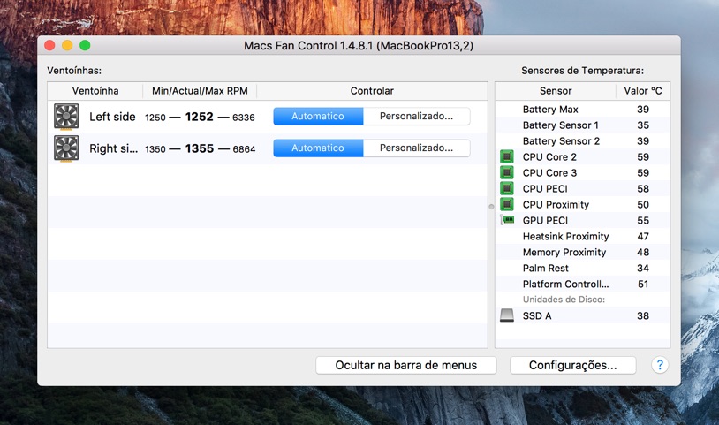Click the Left side fan icon

tap(66, 117)
